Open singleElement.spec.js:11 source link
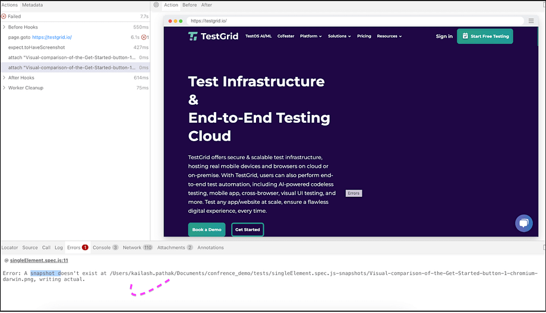This screenshot has height=313, width=546. click(39, 261)
